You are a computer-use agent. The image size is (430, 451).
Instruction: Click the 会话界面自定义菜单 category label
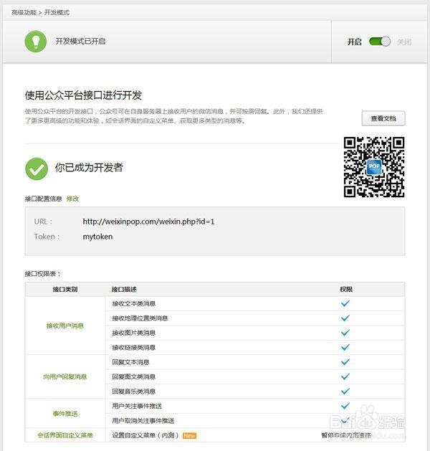tap(65, 435)
